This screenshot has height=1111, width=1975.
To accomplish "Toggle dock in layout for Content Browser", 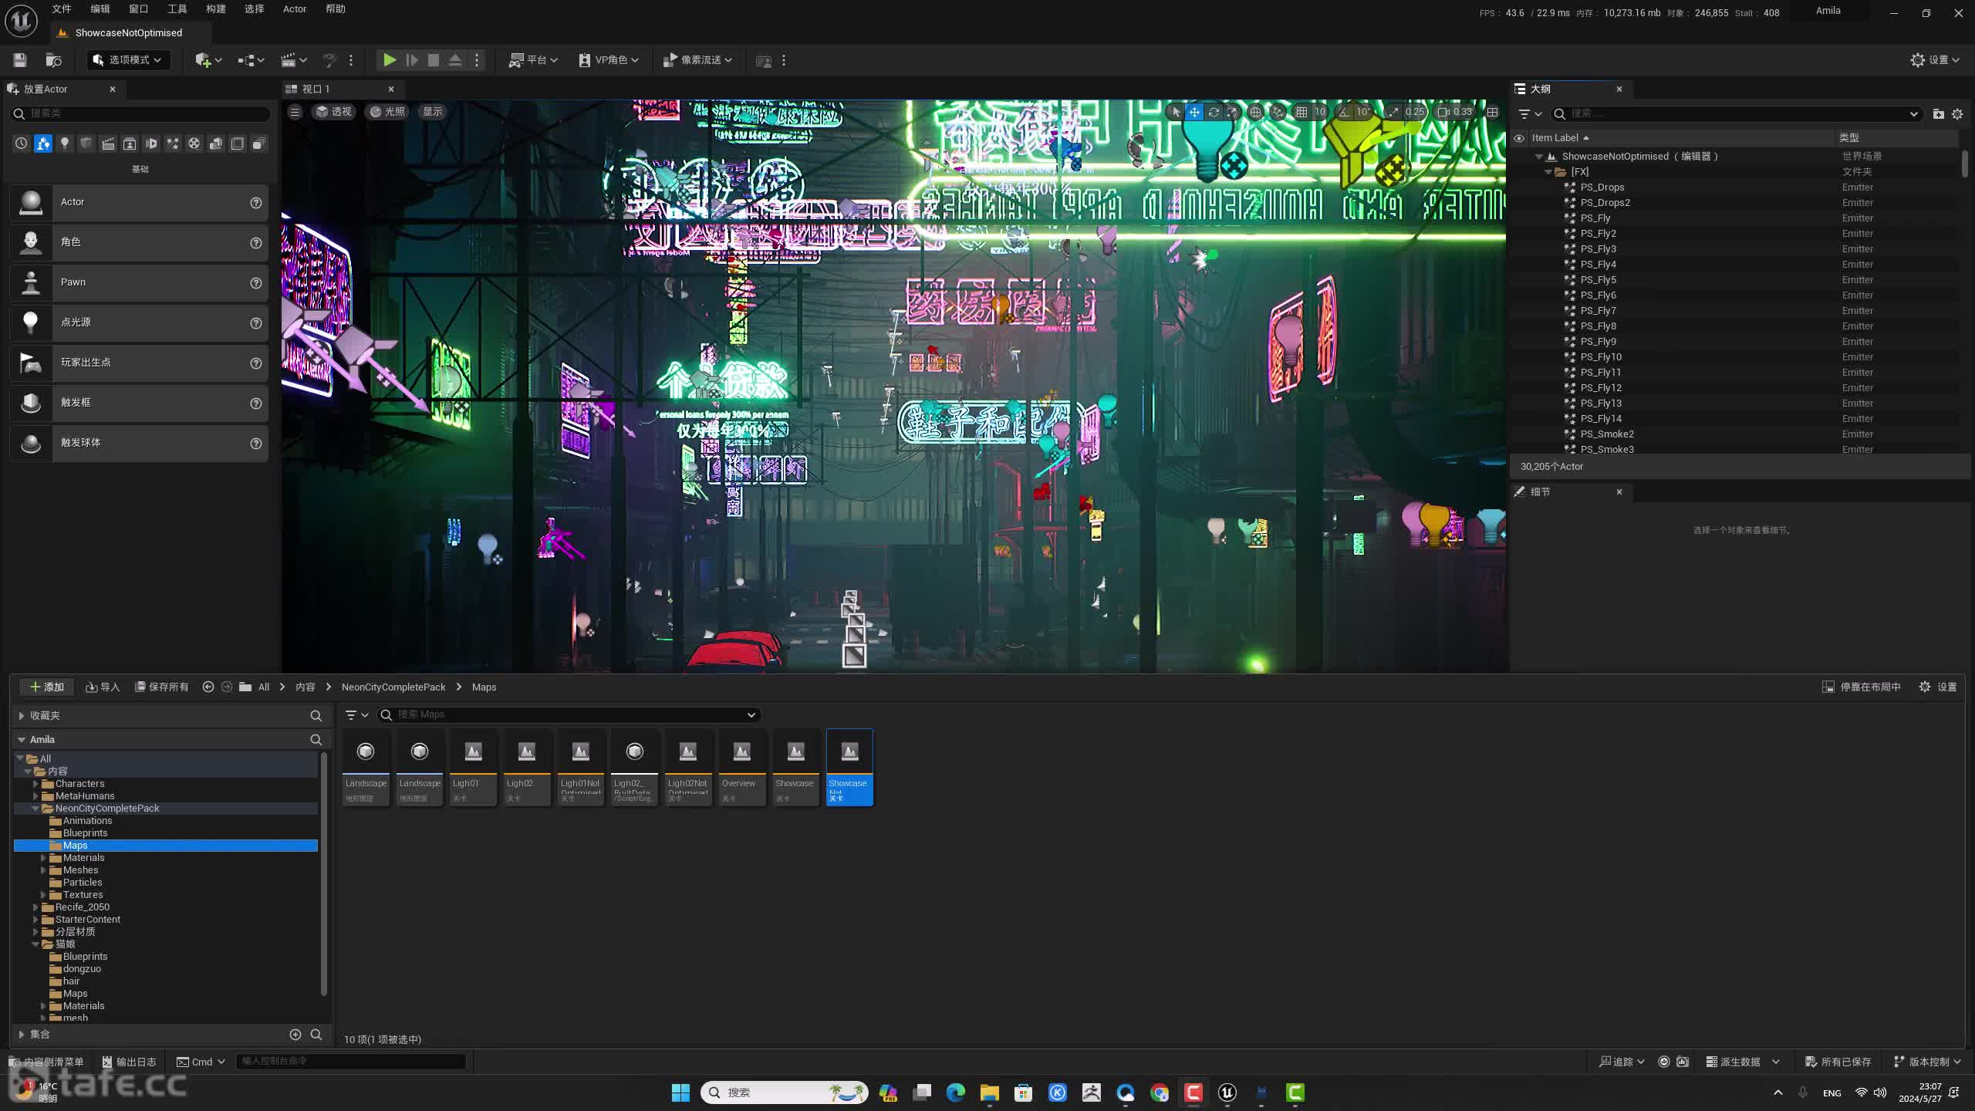I will click(1862, 687).
